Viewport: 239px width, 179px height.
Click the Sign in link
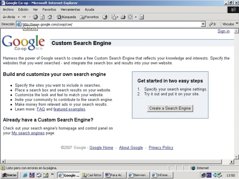click(223, 31)
